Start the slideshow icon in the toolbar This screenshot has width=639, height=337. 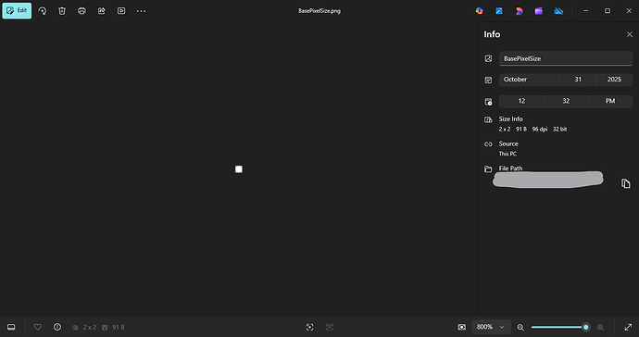(x=121, y=11)
